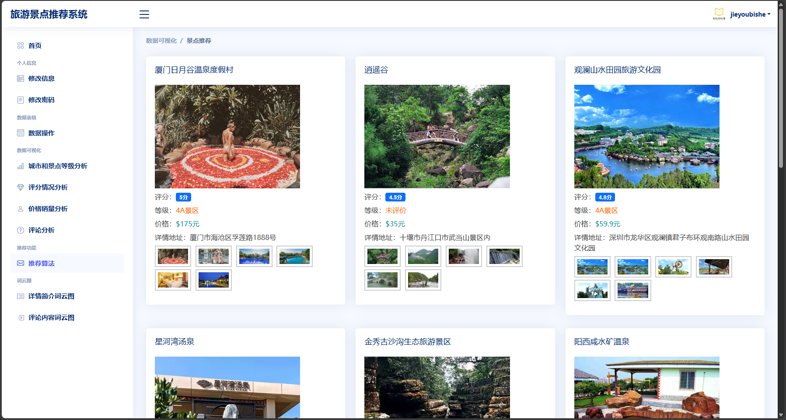
Task: Click the bar chart icon for 城市和景点等级分析
Action: pos(21,166)
